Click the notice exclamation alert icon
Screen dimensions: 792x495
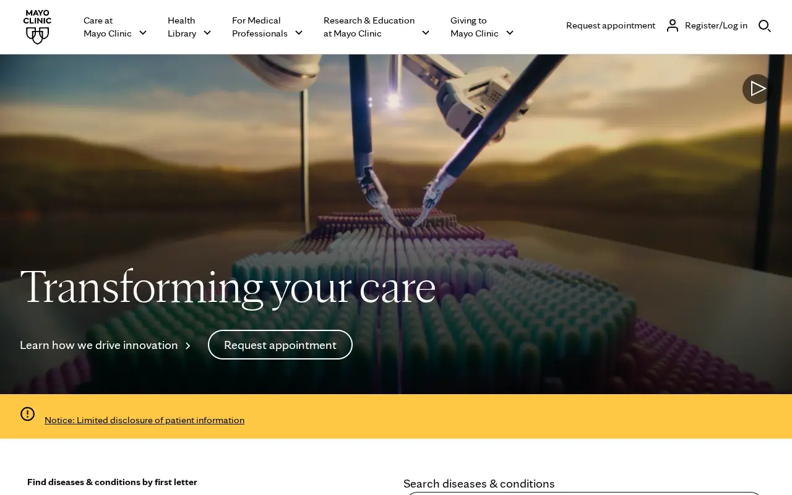tap(27, 414)
